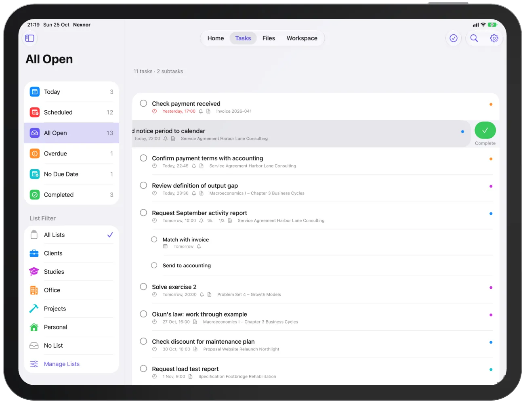Check off Request load test report
525x403 pixels.
click(x=143, y=369)
